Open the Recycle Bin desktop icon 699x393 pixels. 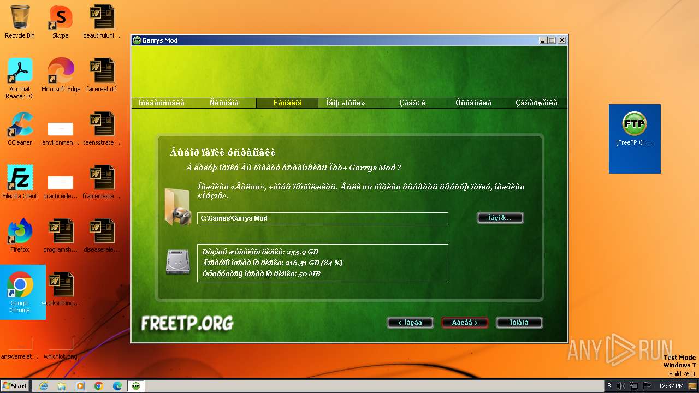point(20,22)
